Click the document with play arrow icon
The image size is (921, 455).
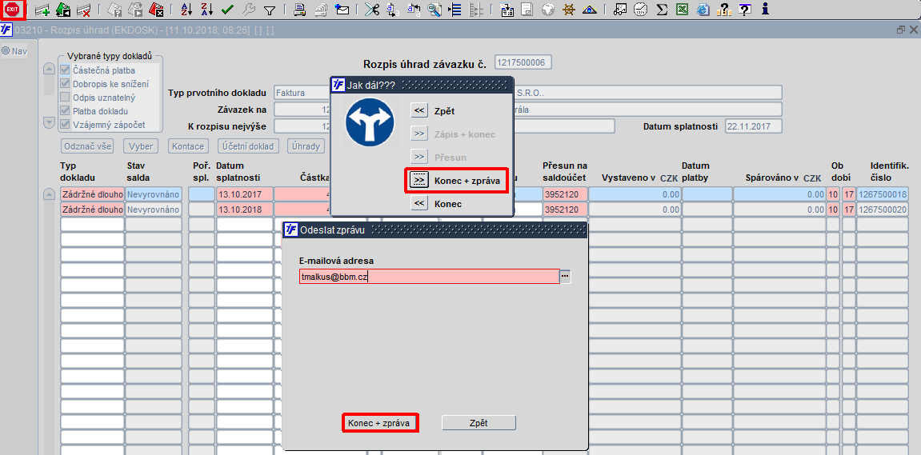pos(136,10)
